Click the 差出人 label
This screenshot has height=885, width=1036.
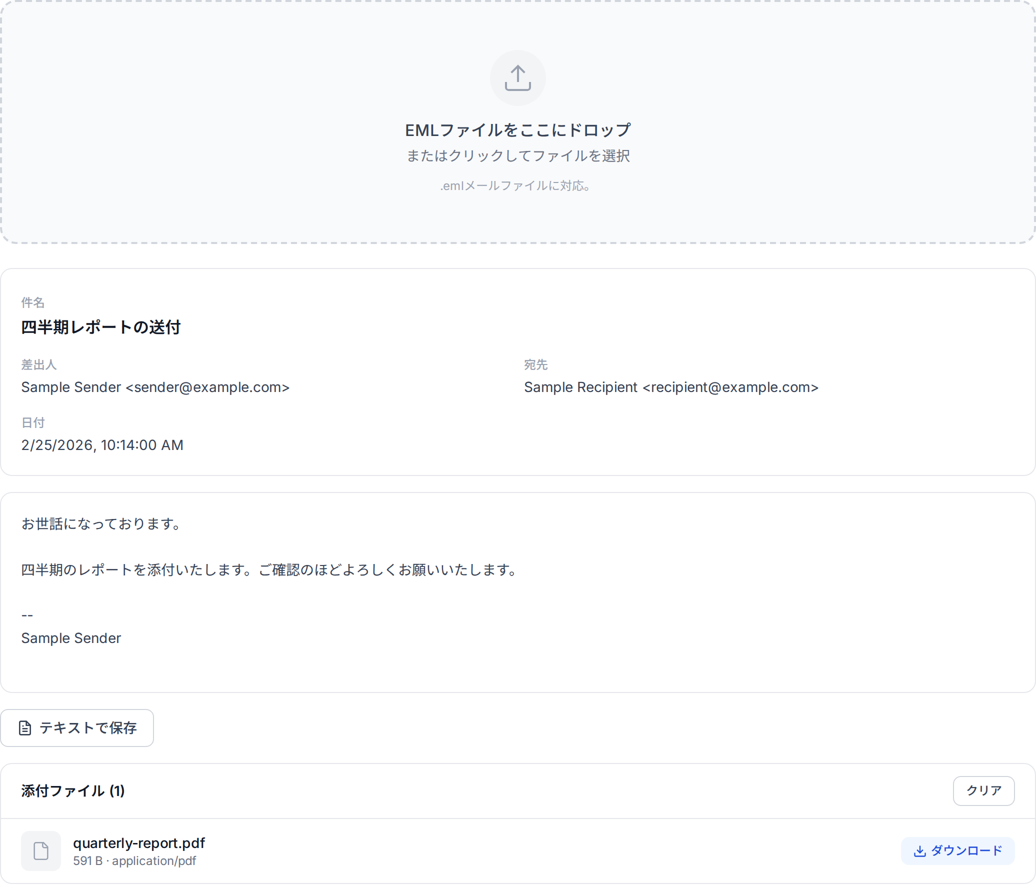pos(39,364)
